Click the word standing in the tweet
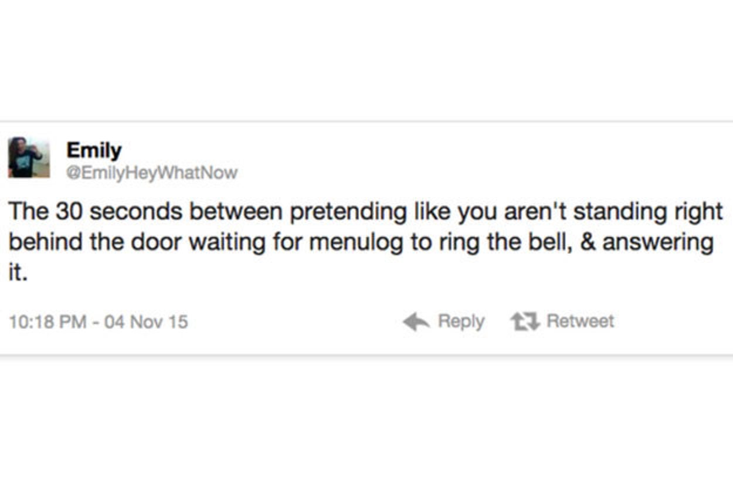 click(620, 211)
